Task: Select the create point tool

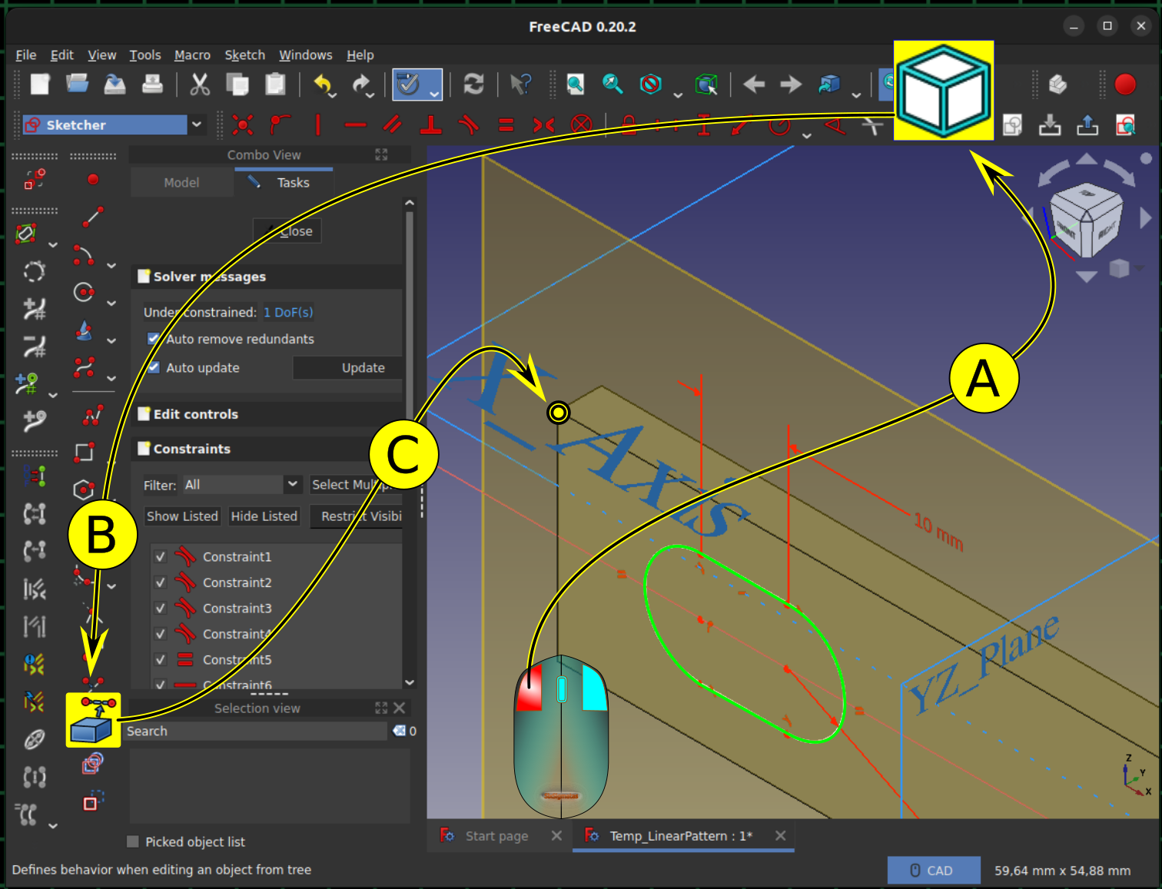Action: pyautogui.click(x=93, y=179)
